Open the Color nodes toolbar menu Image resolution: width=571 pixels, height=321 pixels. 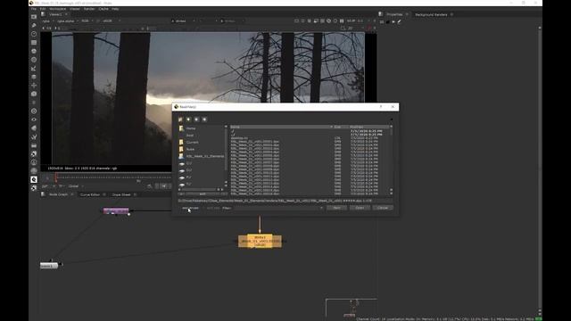point(34,51)
